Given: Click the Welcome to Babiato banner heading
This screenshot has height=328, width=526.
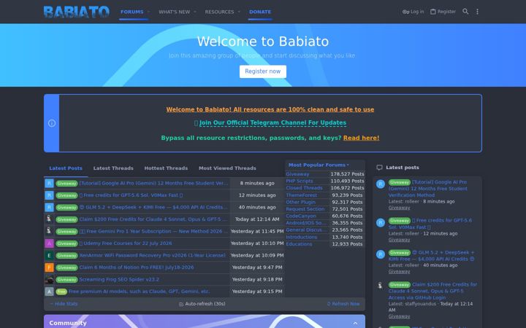Looking at the screenshot, I should [x=263, y=42].
